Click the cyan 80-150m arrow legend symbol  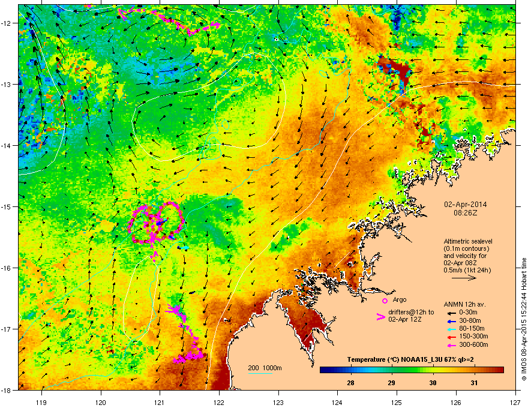click(x=451, y=329)
